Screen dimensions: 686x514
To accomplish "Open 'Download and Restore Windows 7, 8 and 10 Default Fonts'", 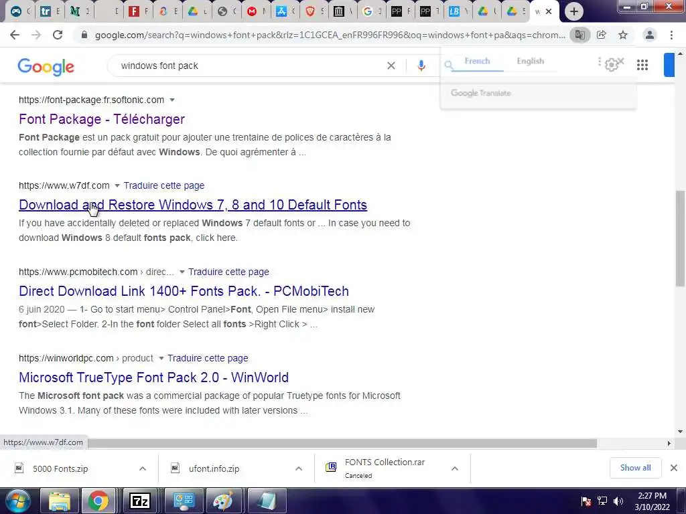I will click(x=193, y=205).
